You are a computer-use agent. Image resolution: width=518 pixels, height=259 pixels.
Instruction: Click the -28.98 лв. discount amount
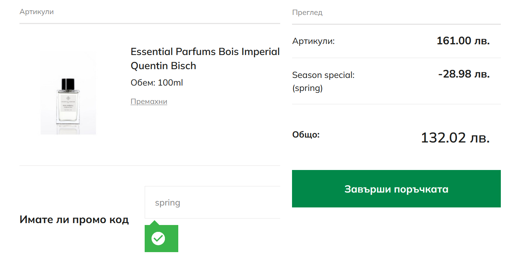[x=463, y=74]
